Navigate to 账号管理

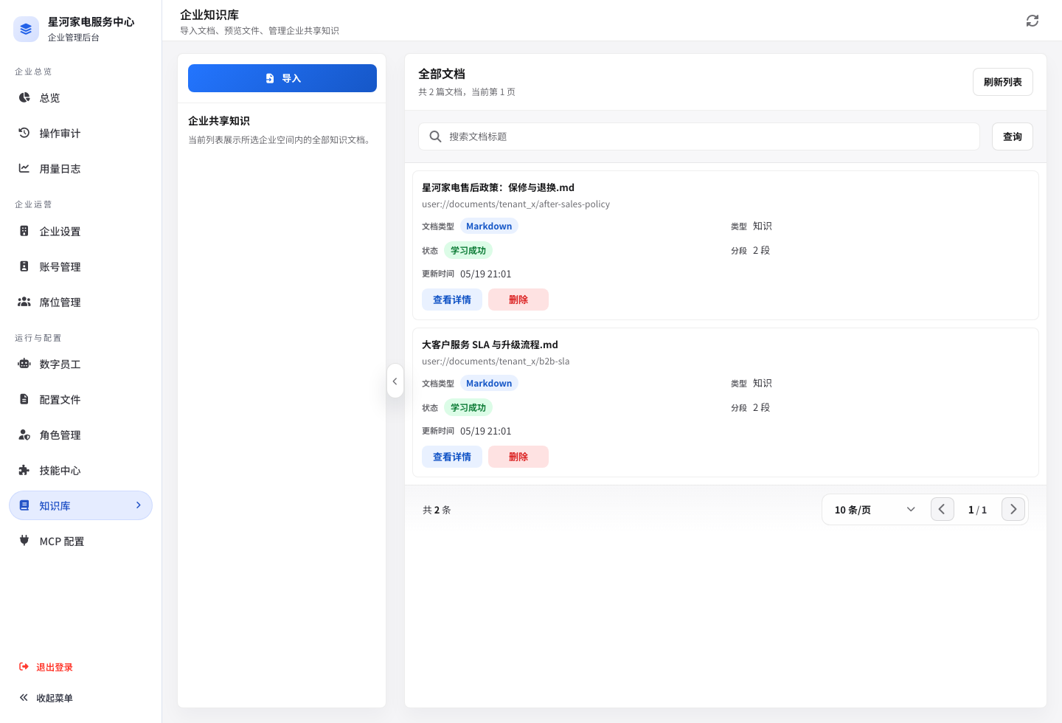pyautogui.click(x=80, y=266)
